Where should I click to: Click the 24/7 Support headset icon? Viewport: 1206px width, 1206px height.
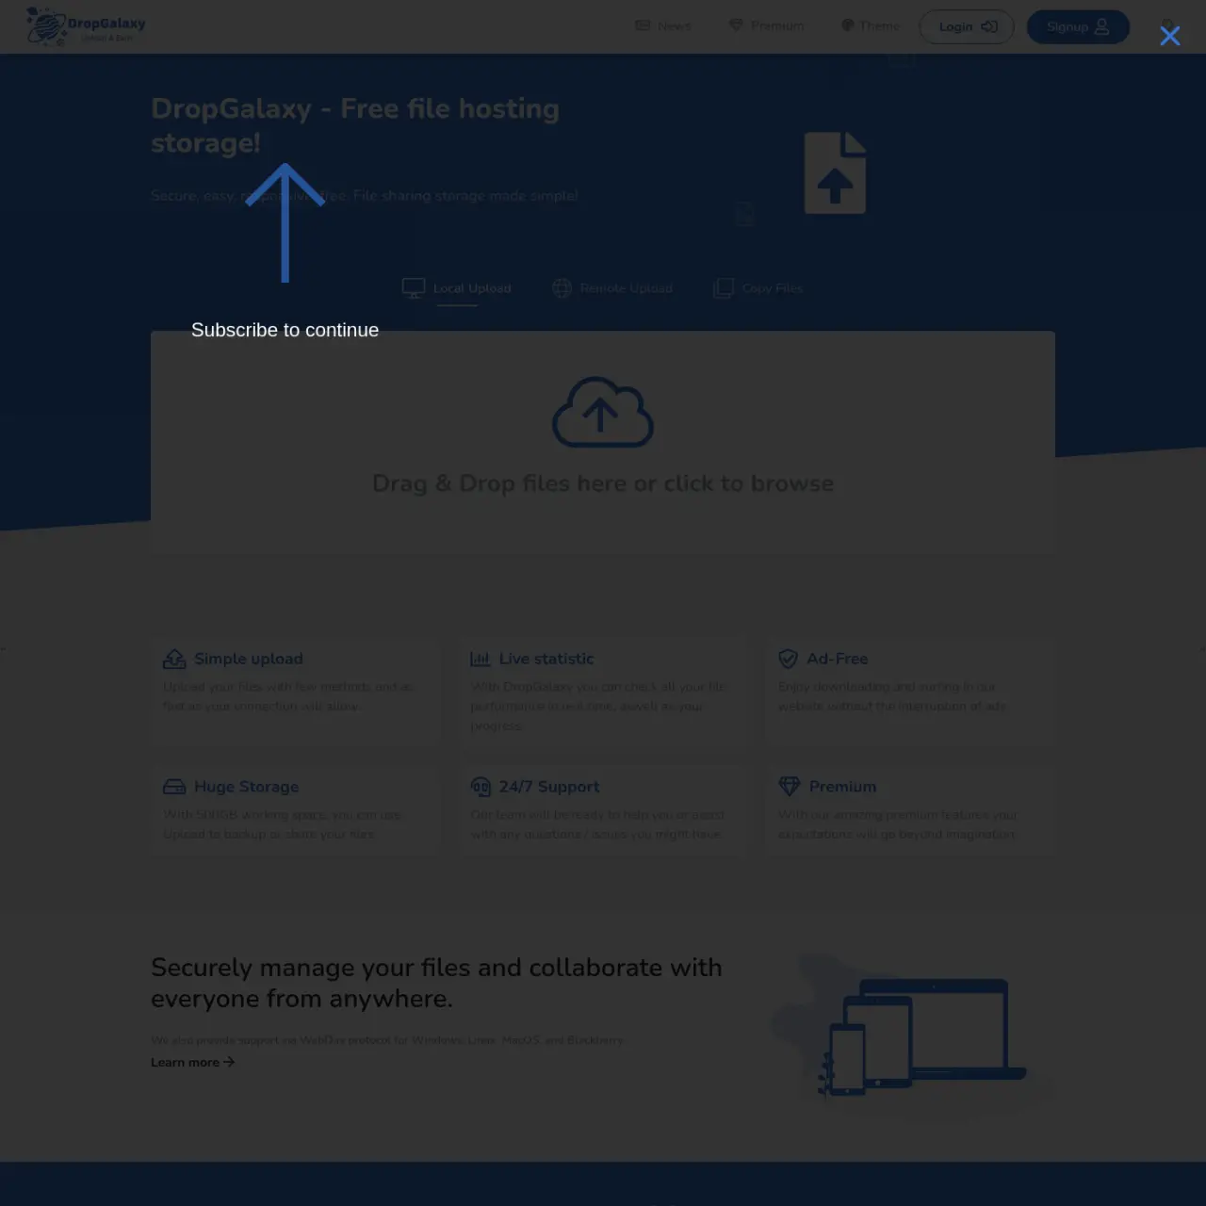[x=481, y=787]
